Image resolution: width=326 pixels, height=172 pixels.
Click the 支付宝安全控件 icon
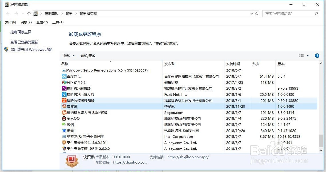click(x=64, y=143)
